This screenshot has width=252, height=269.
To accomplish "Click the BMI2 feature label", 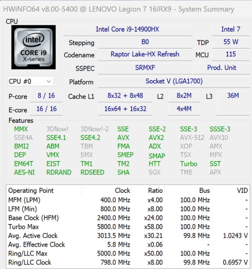I will (21, 147).
